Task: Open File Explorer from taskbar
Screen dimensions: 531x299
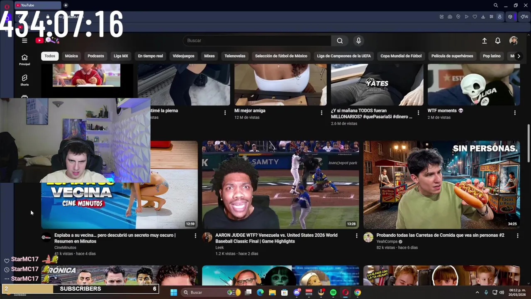Action: [272, 292]
